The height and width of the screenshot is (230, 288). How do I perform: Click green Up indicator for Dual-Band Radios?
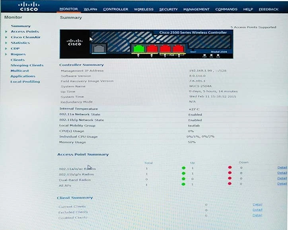[183, 179]
